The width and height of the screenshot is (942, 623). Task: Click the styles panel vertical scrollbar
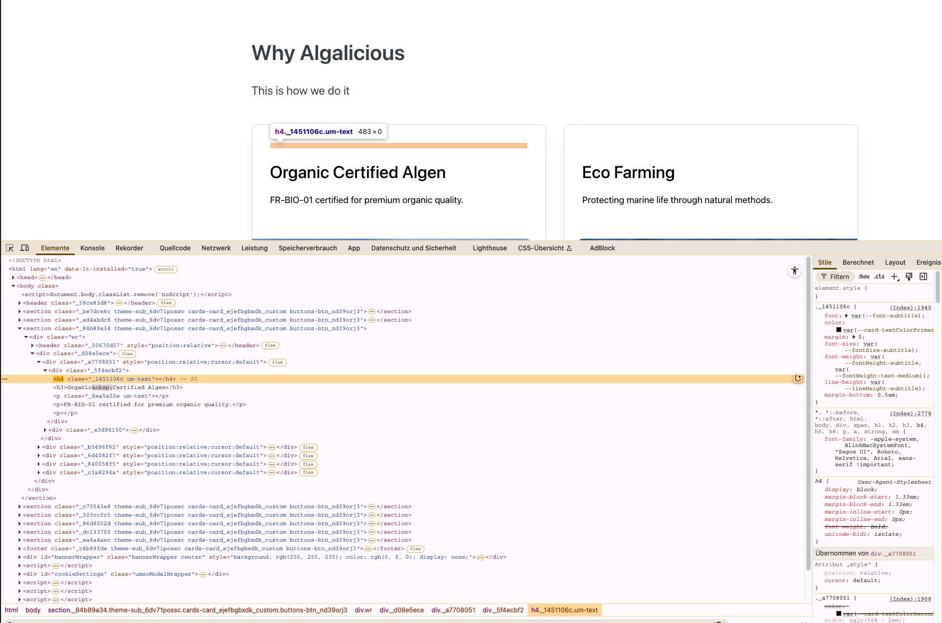938,287
